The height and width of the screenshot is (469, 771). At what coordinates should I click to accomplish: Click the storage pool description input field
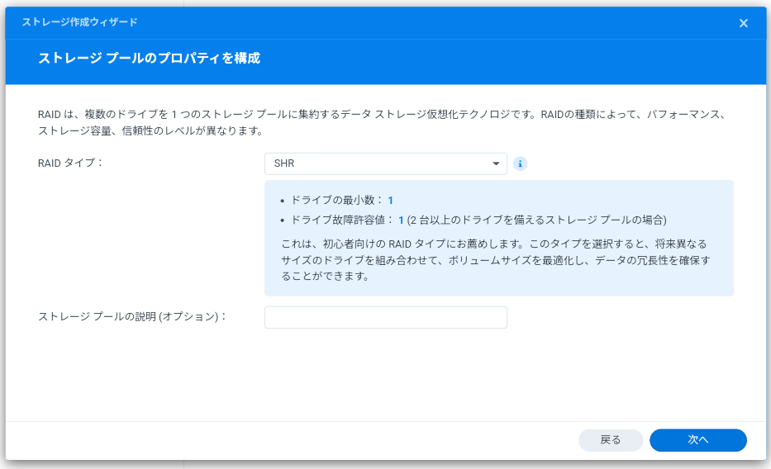(x=385, y=317)
